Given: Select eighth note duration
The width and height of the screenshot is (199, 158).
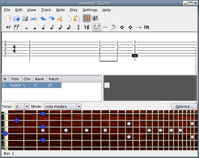Looking at the screenshot, I should pos(52,27).
